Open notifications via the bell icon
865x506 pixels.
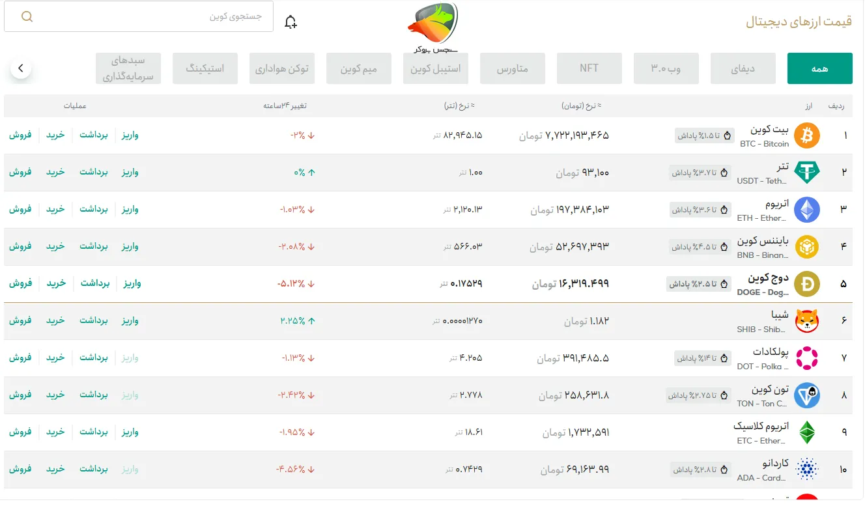(291, 20)
